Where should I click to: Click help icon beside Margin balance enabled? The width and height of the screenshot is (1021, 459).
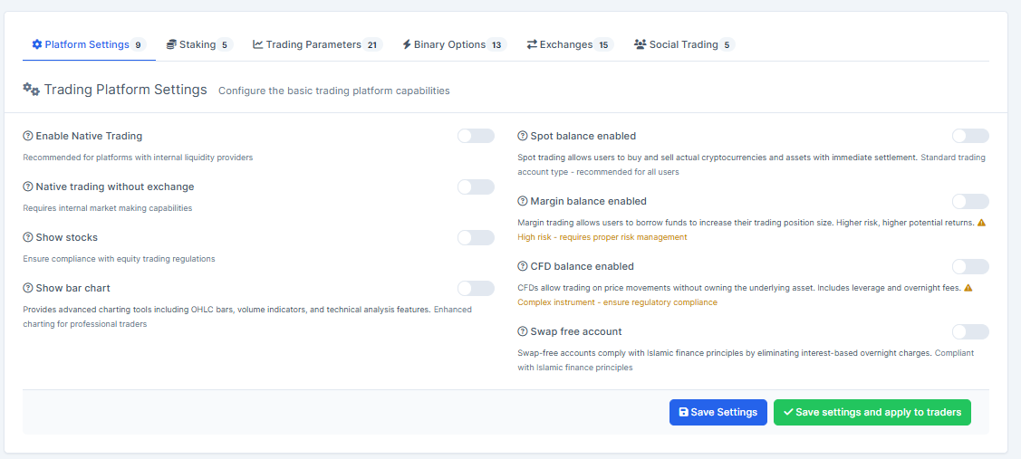pyautogui.click(x=523, y=201)
